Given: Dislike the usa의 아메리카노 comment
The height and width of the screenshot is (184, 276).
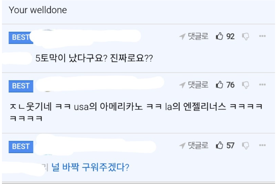Looking at the screenshot, I should [246, 85].
